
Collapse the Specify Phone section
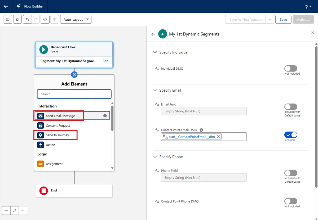tap(155, 157)
